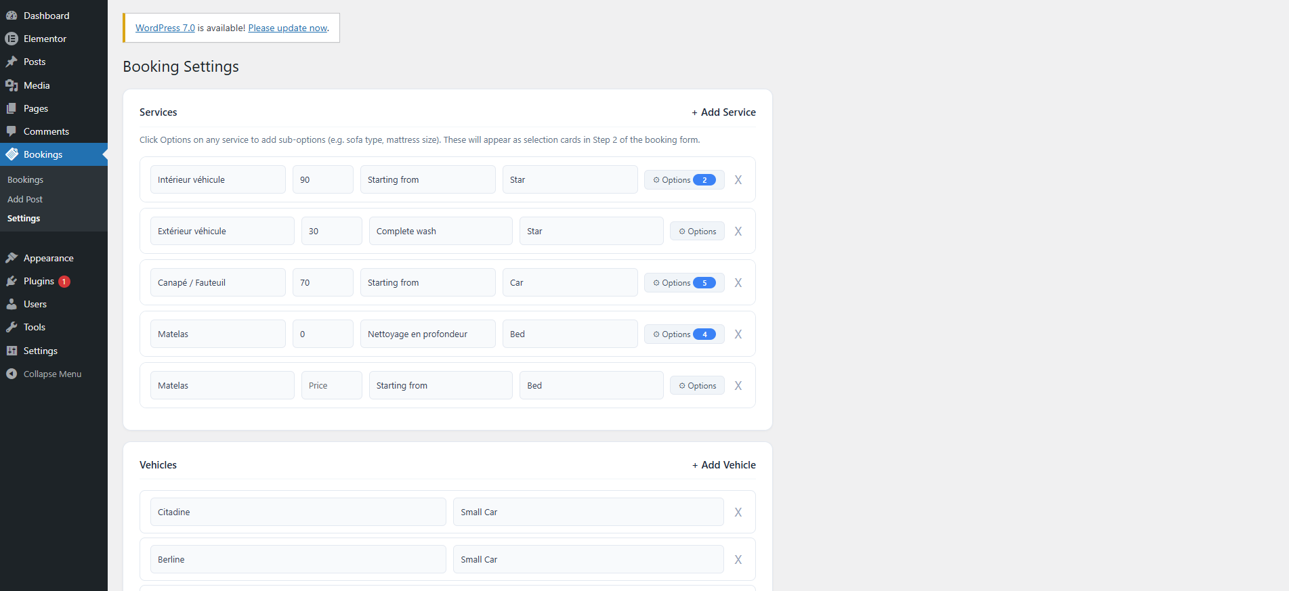The height and width of the screenshot is (591, 1289).
Task: Edit the Small Car field for Berline
Action: pos(589,559)
